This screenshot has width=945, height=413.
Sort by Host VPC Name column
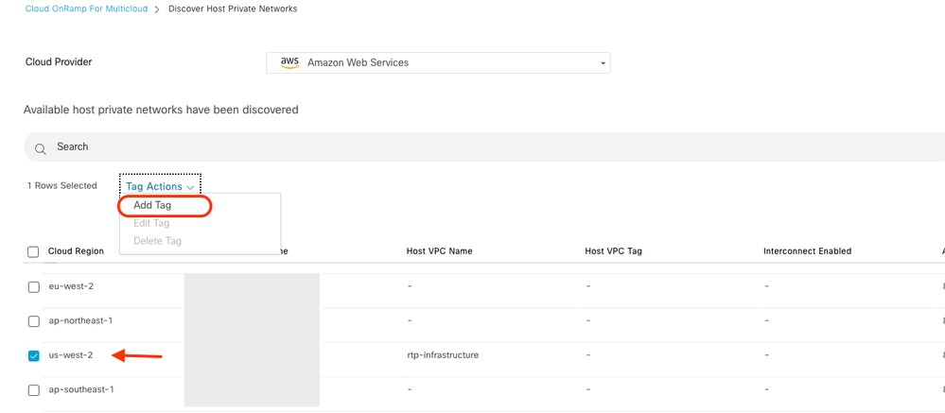(439, 251)
